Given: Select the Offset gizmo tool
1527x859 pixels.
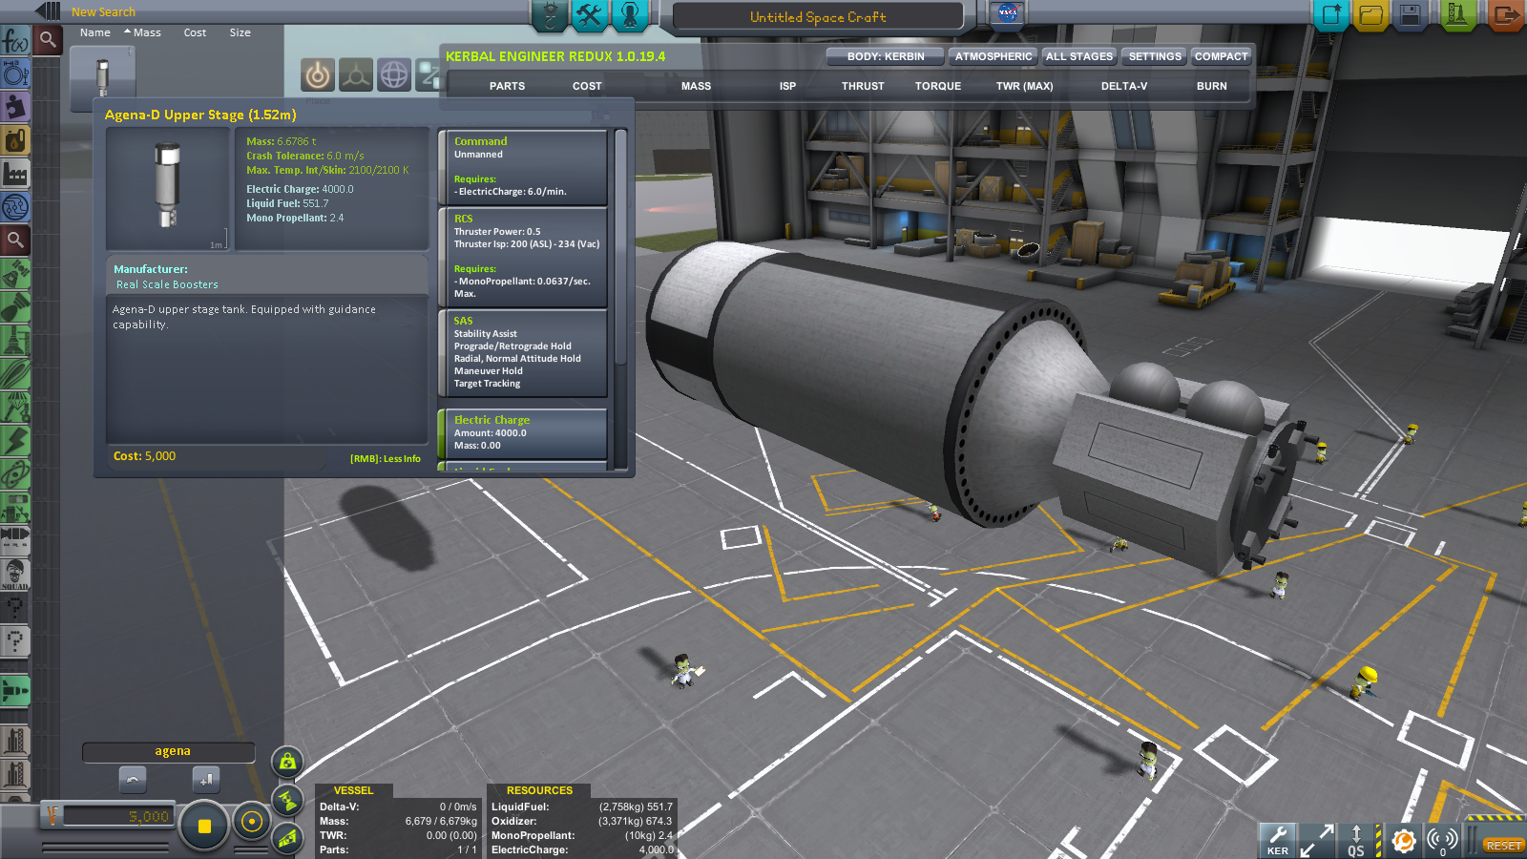Looking at the screenshot, I should click(x=356, y=74).
